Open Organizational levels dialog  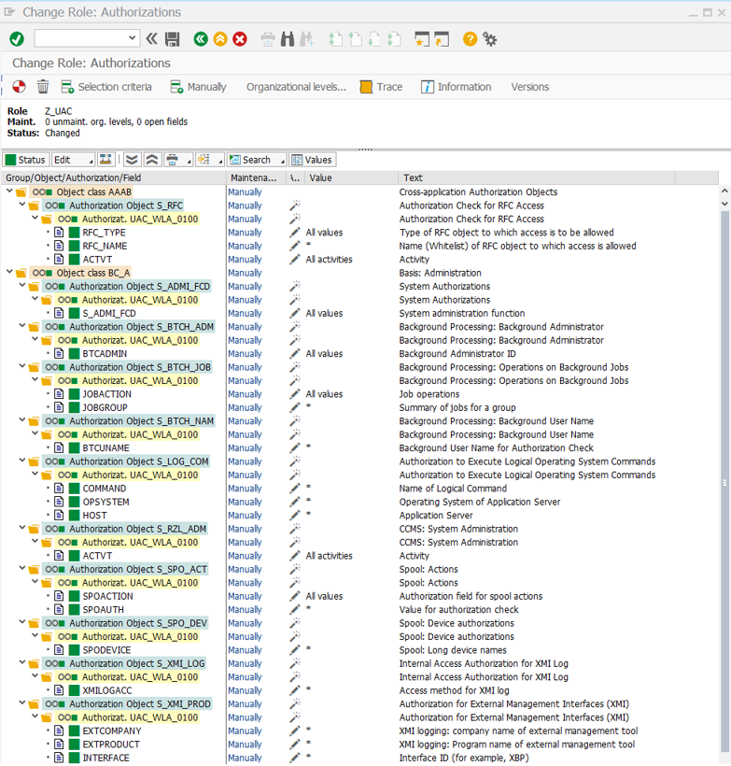tap(296, 87)
